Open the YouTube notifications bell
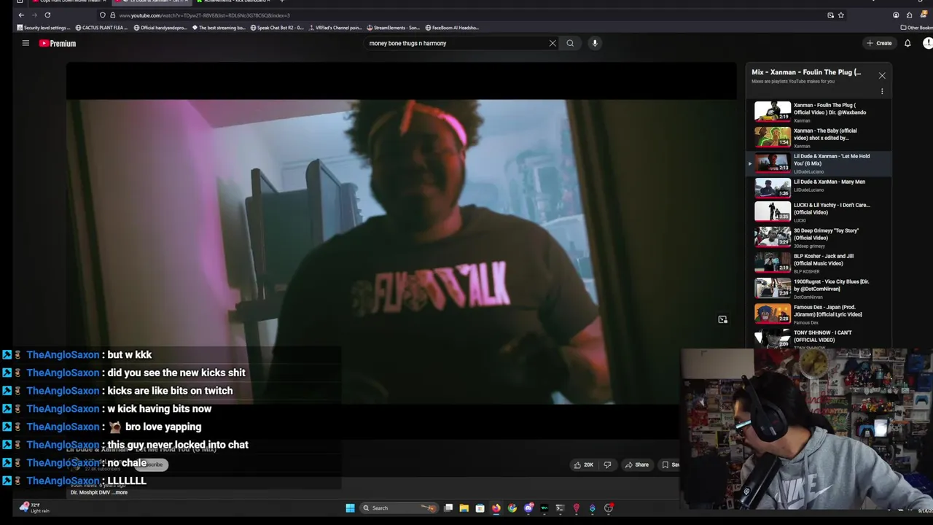The width and height of the screenshot is (933, 525). [907, 43]
